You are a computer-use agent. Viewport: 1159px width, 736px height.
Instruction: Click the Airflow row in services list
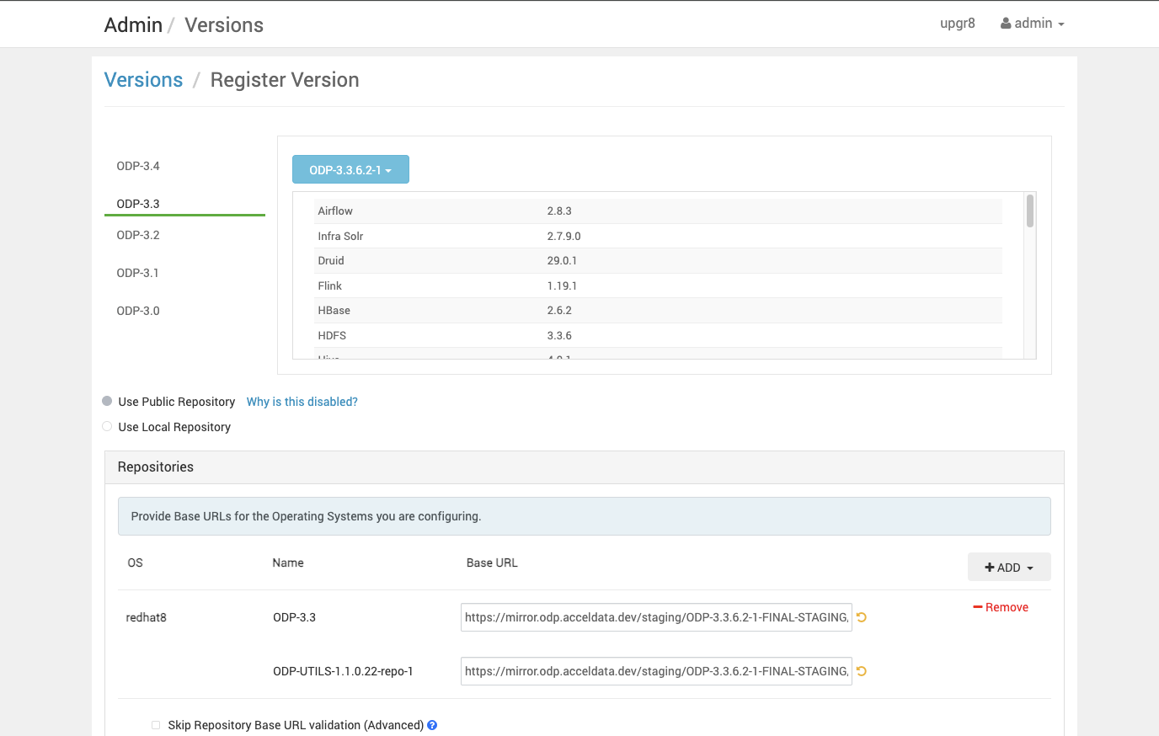point(658,211)
